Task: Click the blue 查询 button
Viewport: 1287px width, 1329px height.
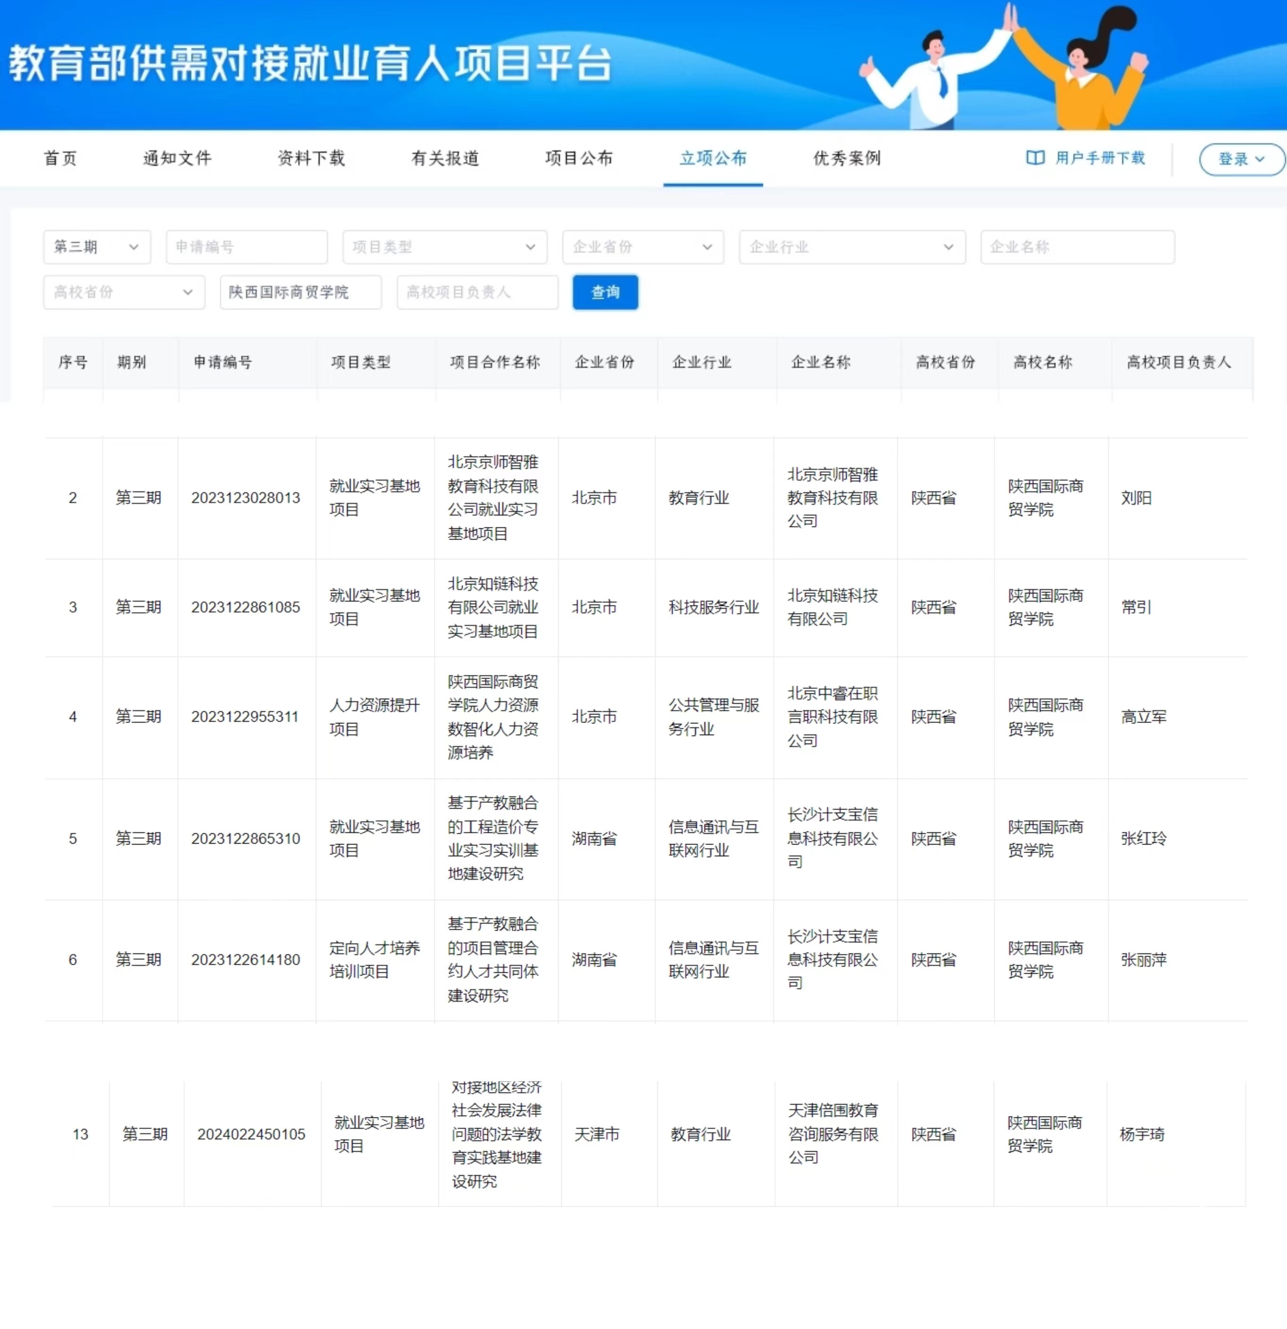Action: 605,292
